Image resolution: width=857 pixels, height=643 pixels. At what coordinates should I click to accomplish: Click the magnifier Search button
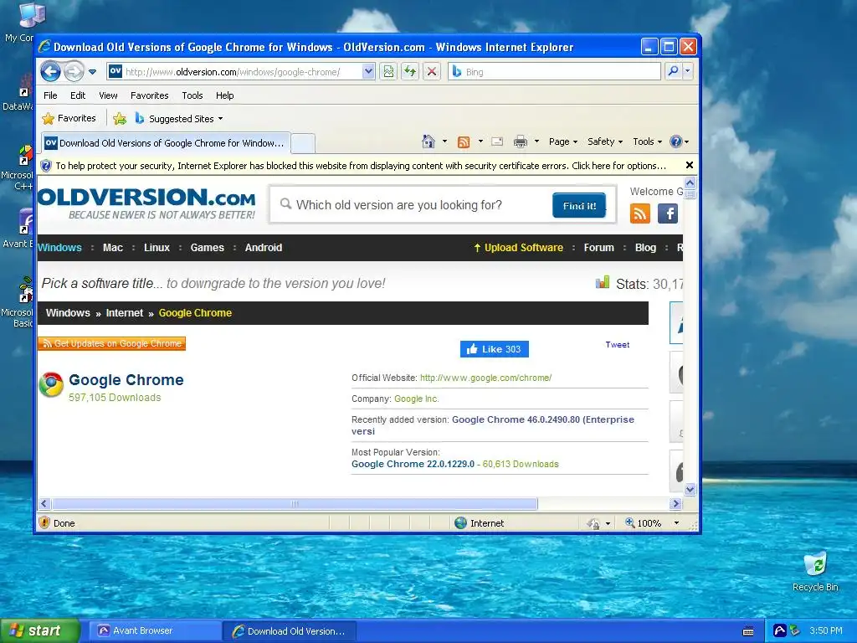[x=674, y=71]
